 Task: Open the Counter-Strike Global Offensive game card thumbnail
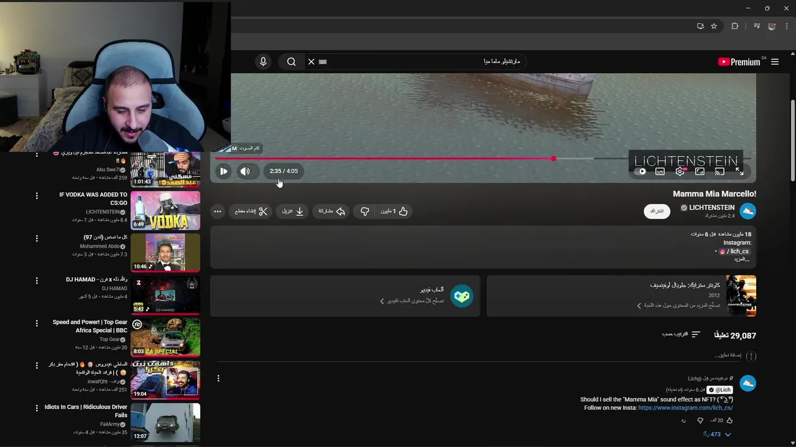[x=741, y=296]
